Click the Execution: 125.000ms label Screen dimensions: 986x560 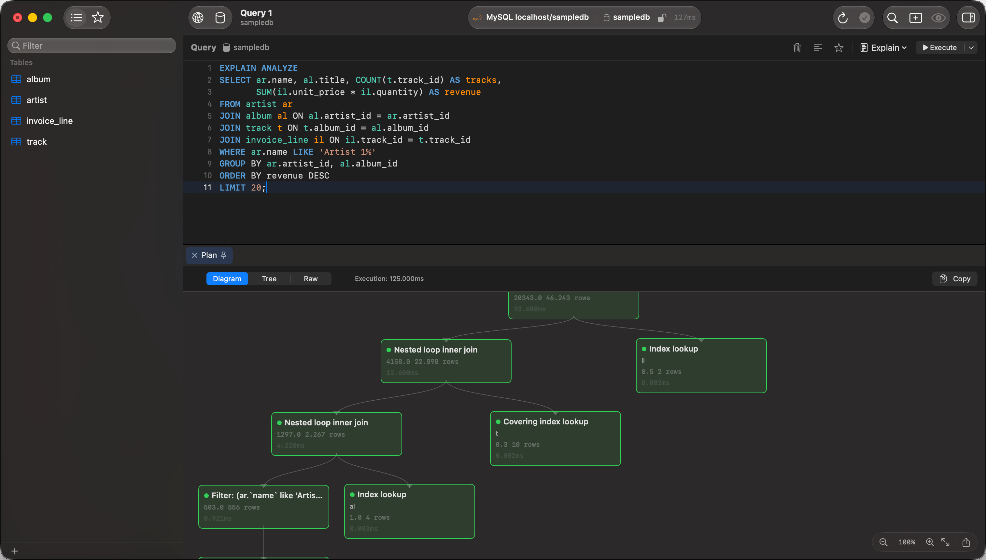click(x=389, y=279)
